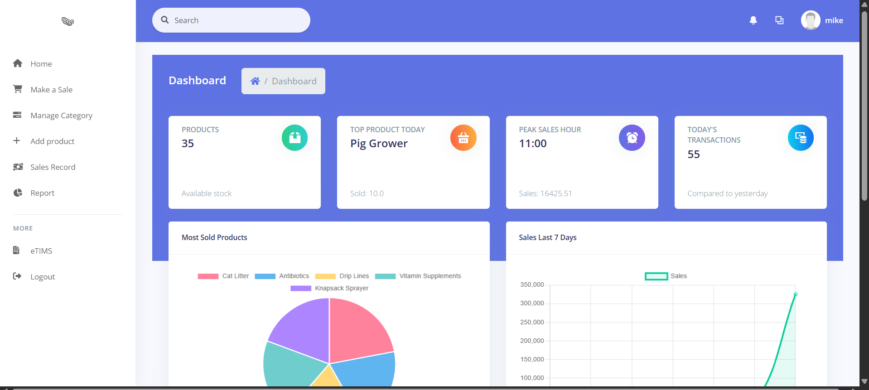This screenshot has height=390, width=869.
Task: Focus the Search input field
Action: point(231,20)
